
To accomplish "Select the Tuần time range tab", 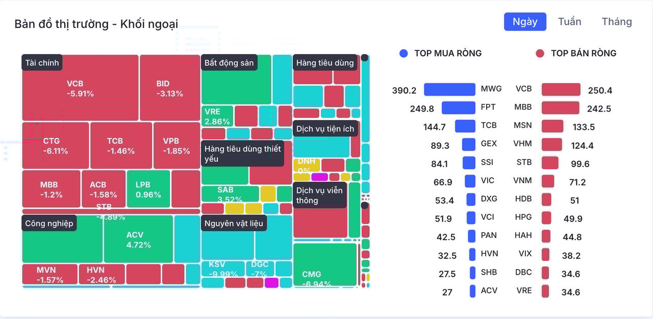I will coord(569,22).
